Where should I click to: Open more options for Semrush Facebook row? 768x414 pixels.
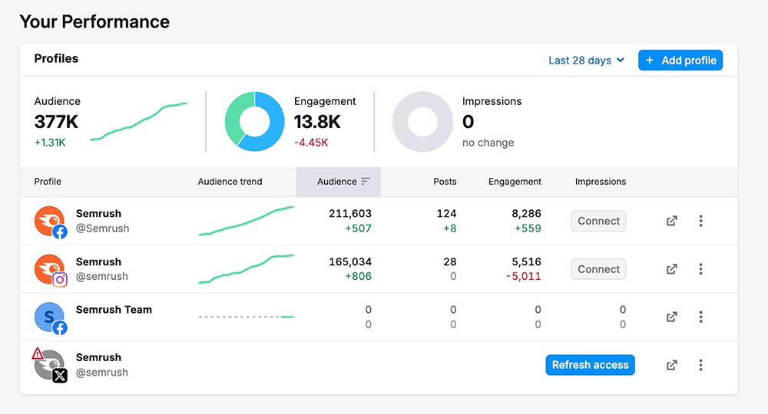(700, 221)
